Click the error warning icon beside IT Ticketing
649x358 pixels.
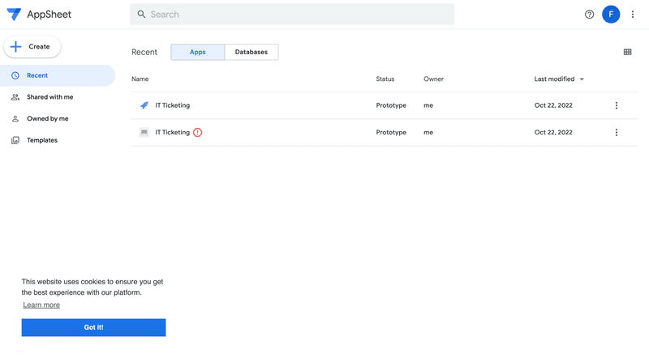tap(197, 132)
